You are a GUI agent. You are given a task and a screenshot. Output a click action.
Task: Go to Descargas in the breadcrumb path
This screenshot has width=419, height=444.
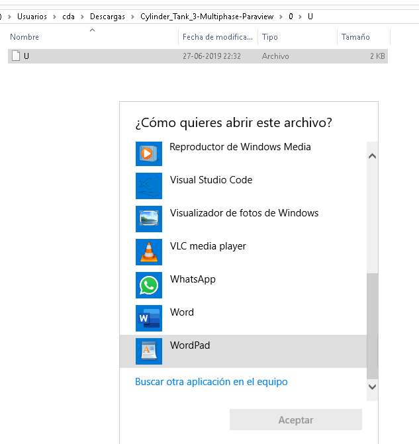(x=107, y=17)
